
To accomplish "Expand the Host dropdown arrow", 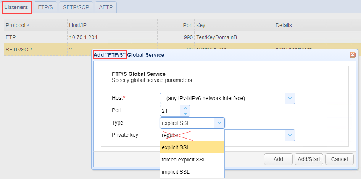I will 290,98.
